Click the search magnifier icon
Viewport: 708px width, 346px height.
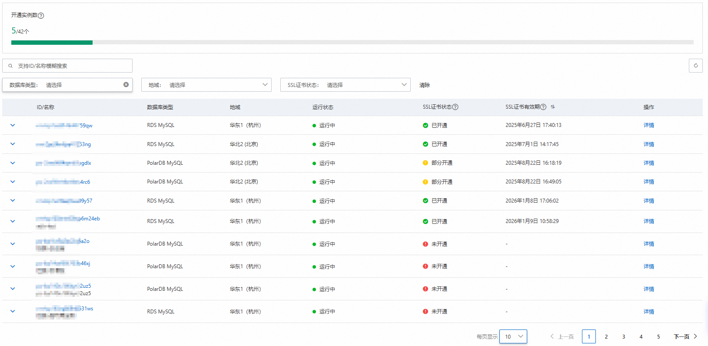tap(10, 66)
